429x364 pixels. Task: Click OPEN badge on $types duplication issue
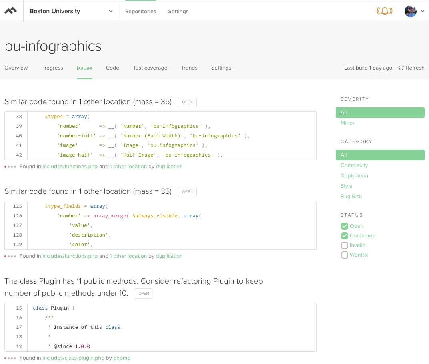pos(187,102)
